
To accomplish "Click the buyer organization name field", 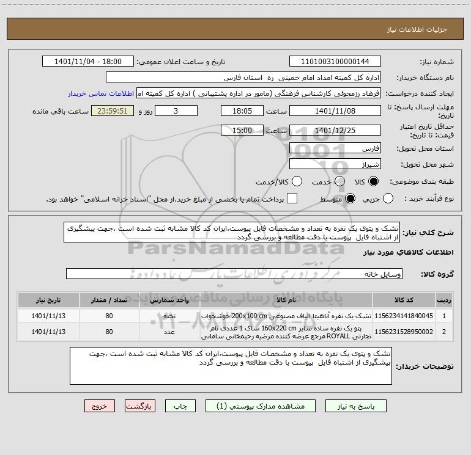I will coord(243,78).
